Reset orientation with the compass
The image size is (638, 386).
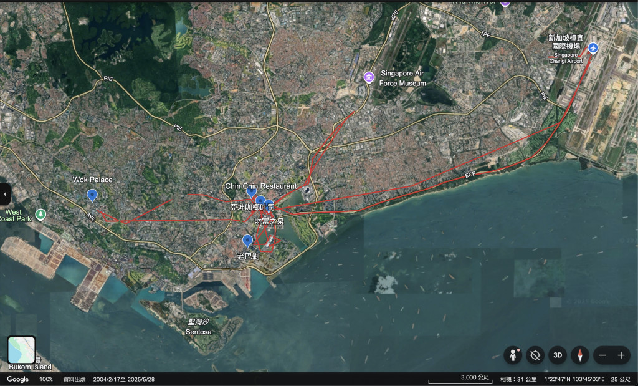(580, 355)
